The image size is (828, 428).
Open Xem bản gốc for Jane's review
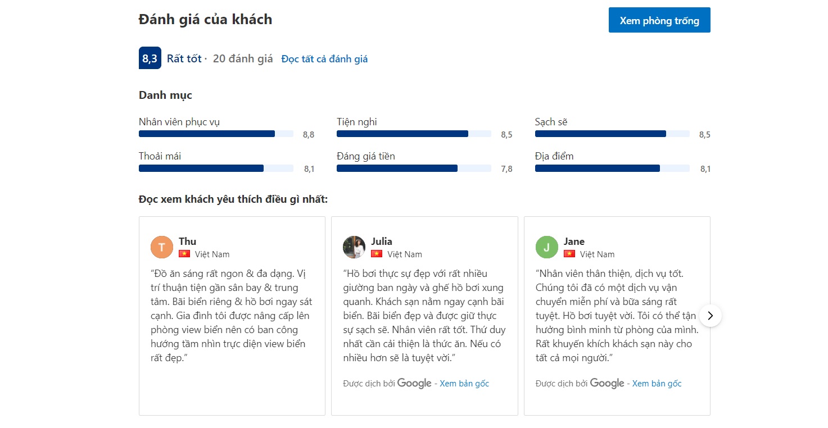pyautogui.click(x=657, y=384)
